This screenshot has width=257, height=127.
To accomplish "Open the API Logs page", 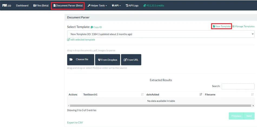I will [132, 5].
